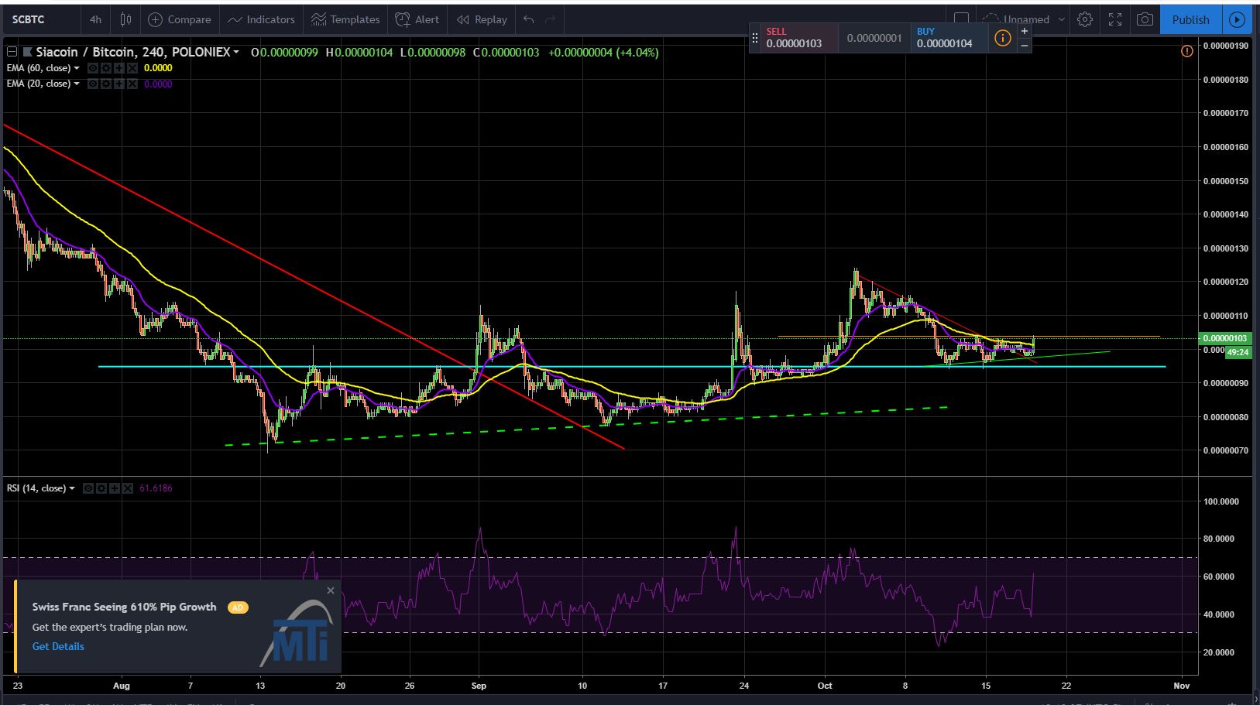The width and height of the screenshot is (1260, 705).
Task: Click the Publish button
Action: 1191,19
